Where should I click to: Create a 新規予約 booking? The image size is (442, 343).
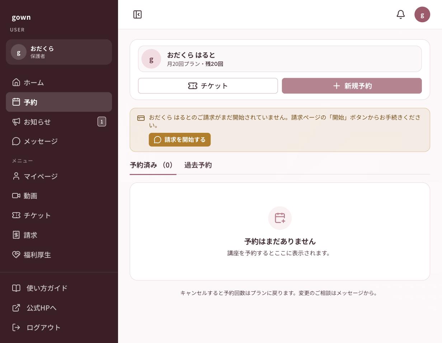tap(352, 86)
